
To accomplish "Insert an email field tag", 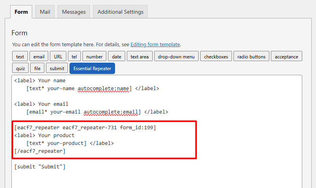I will click(x=39, y=57).
